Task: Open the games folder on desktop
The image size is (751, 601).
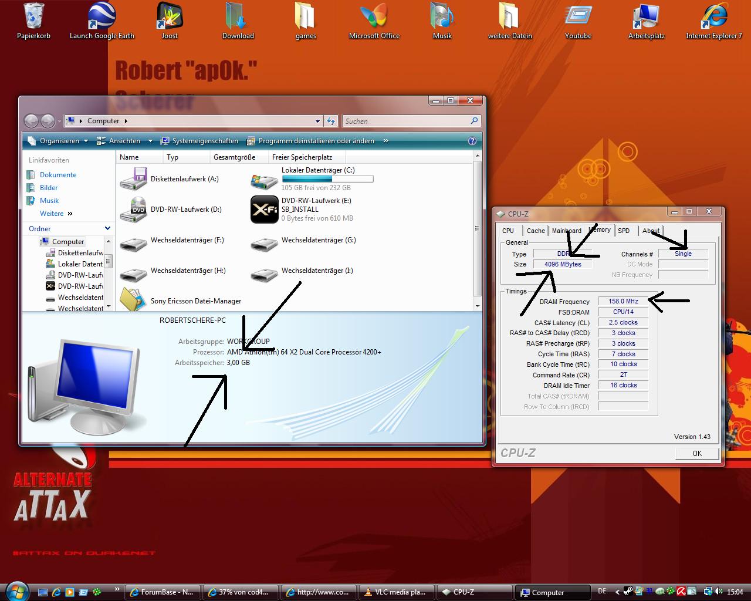Action: point(306,21)
